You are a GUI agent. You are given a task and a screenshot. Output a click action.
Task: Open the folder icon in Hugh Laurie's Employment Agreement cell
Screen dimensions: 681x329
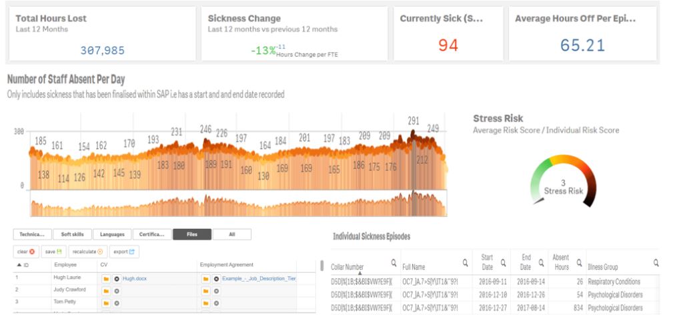pyautogui.click(x=206, y=279)
